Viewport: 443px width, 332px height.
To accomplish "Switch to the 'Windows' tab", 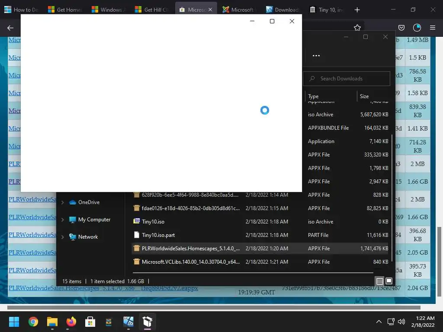I will click(x=108, y=10).
